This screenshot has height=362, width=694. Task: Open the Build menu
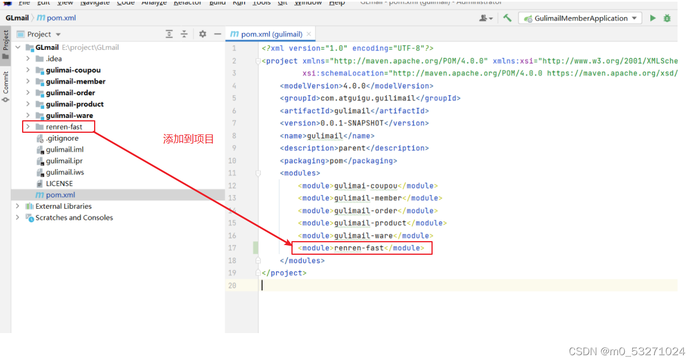tap(217, 3)
